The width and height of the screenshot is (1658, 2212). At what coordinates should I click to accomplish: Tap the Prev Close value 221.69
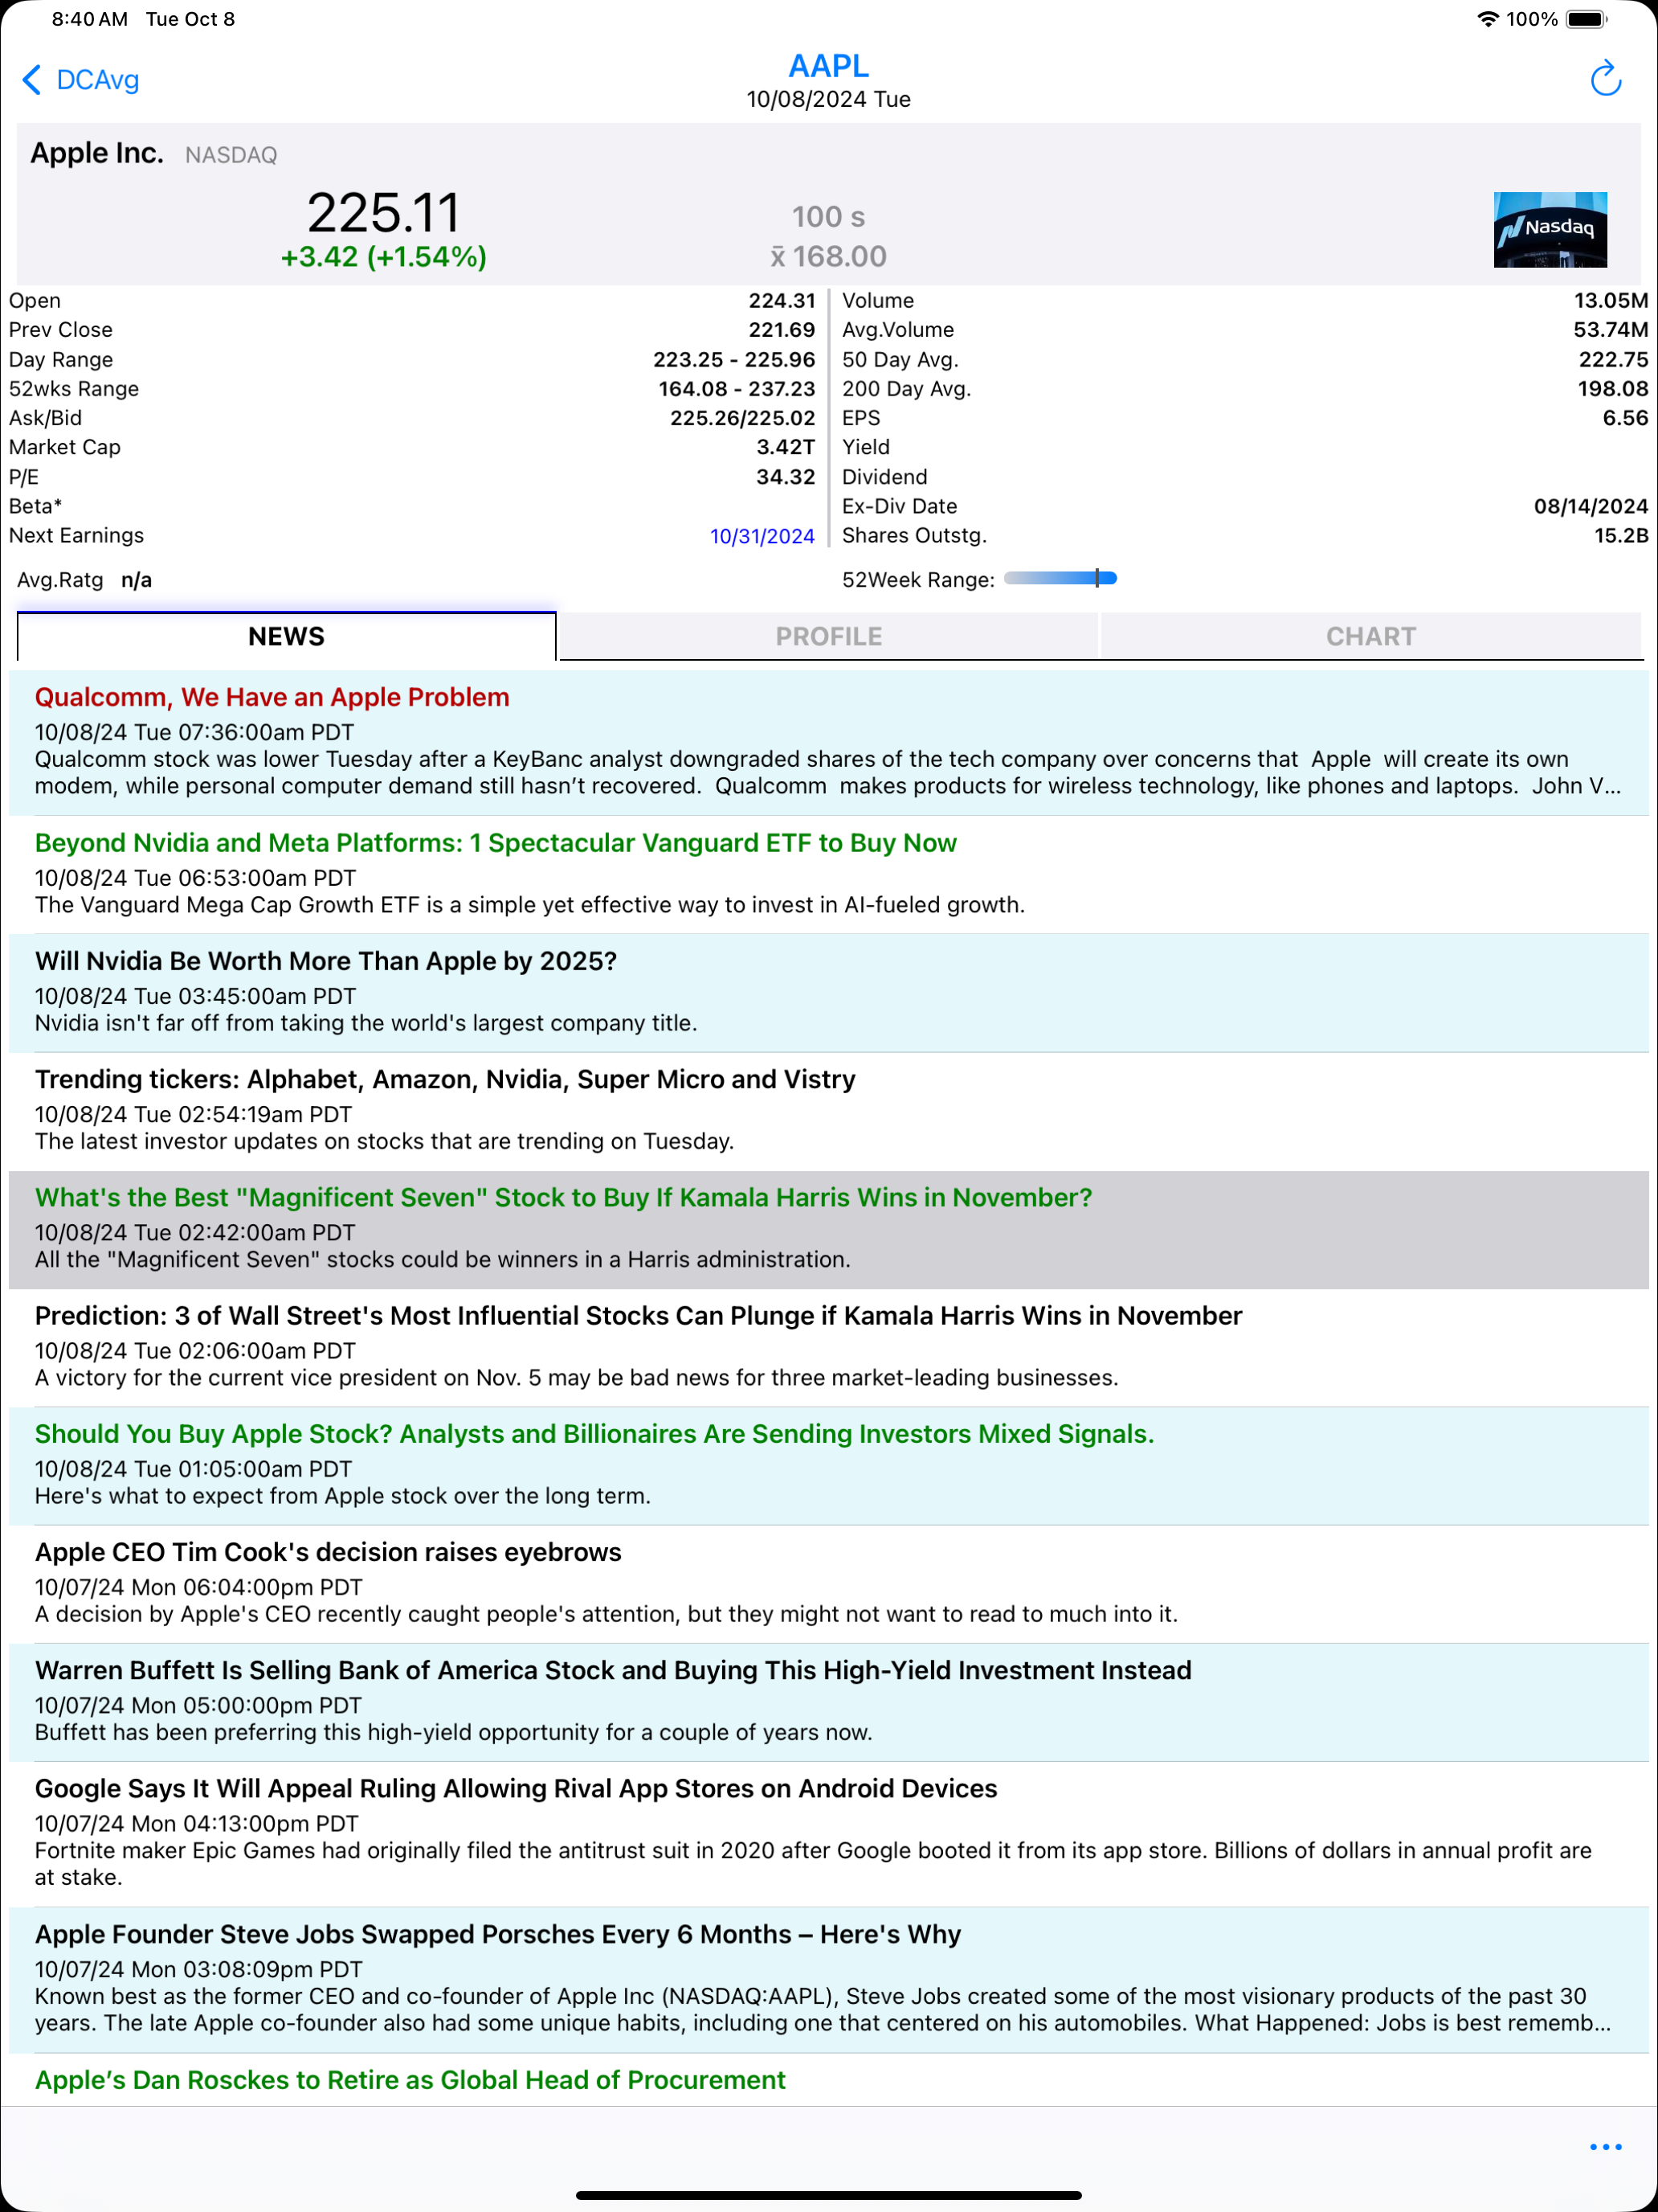click(x=782, y=330)
